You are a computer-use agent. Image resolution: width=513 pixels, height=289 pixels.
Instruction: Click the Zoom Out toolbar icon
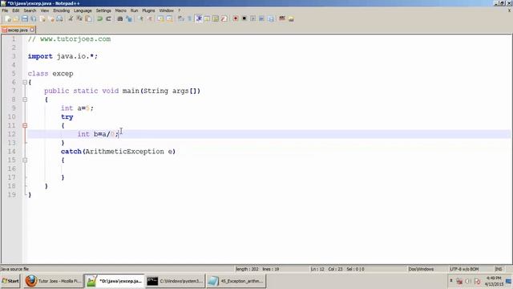tap(150, 18)
